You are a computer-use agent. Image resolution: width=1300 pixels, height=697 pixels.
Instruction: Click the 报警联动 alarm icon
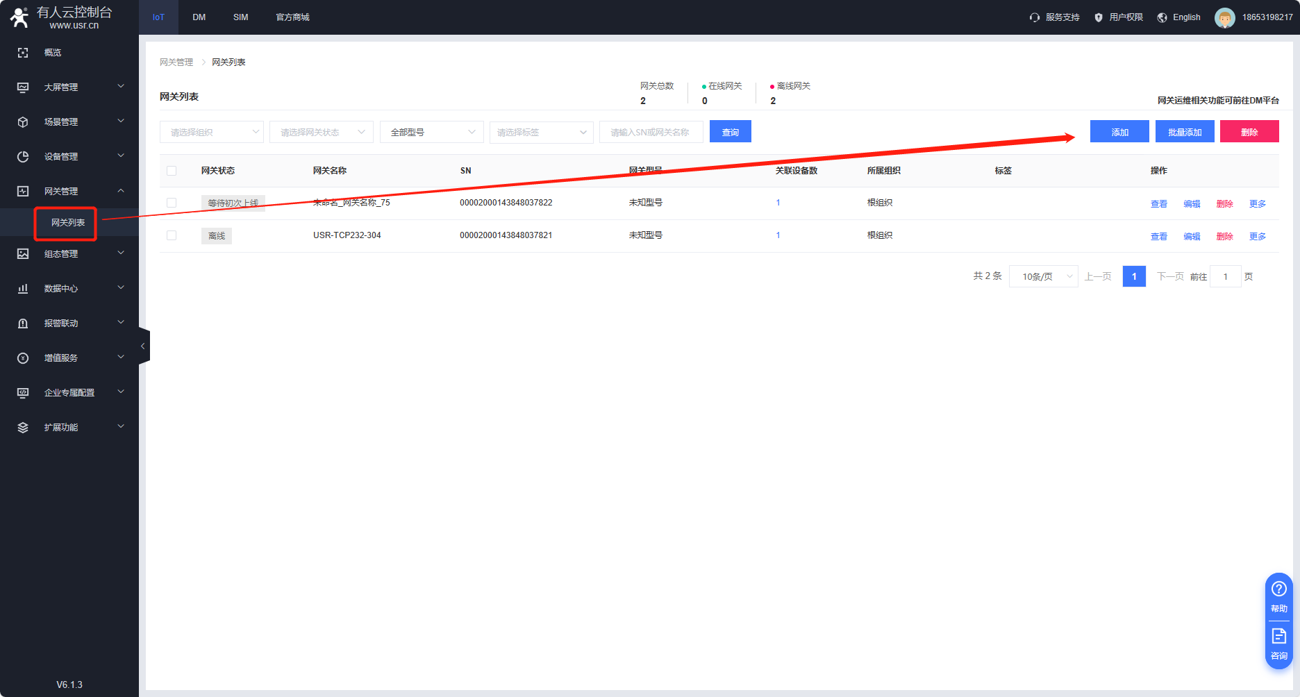23,324
